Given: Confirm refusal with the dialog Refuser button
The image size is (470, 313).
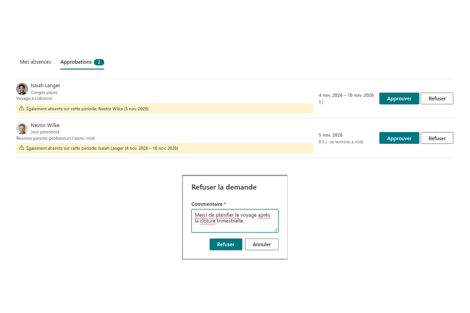Looking at the screenshot, I should pos(226,245).
